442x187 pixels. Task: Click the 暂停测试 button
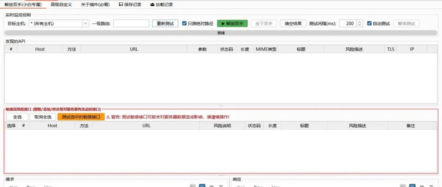point(406,24)
